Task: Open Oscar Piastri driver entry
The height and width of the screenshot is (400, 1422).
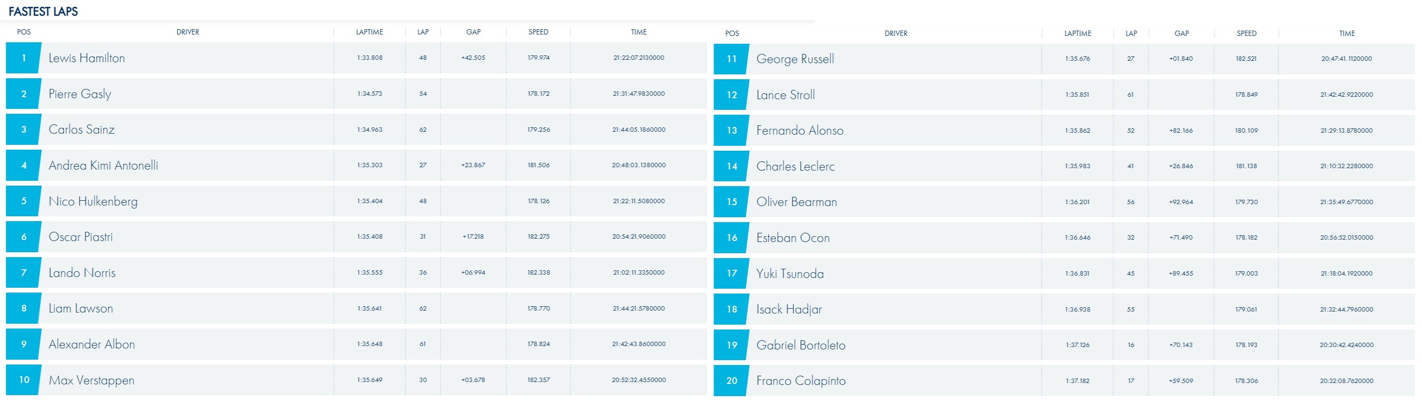Action: click(81, 237)
